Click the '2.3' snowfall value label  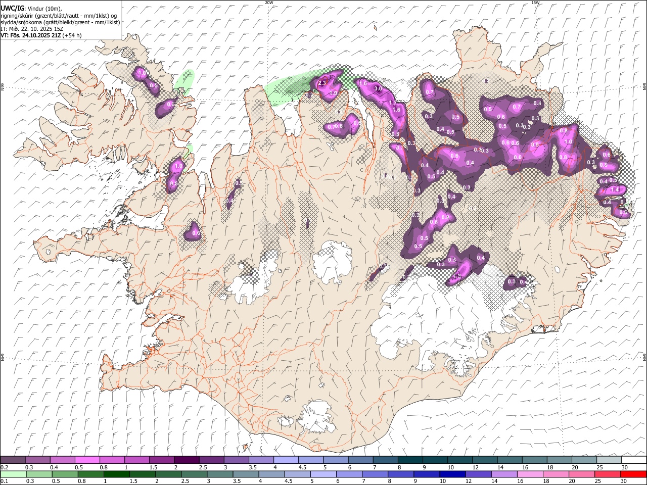click(321, 83)
